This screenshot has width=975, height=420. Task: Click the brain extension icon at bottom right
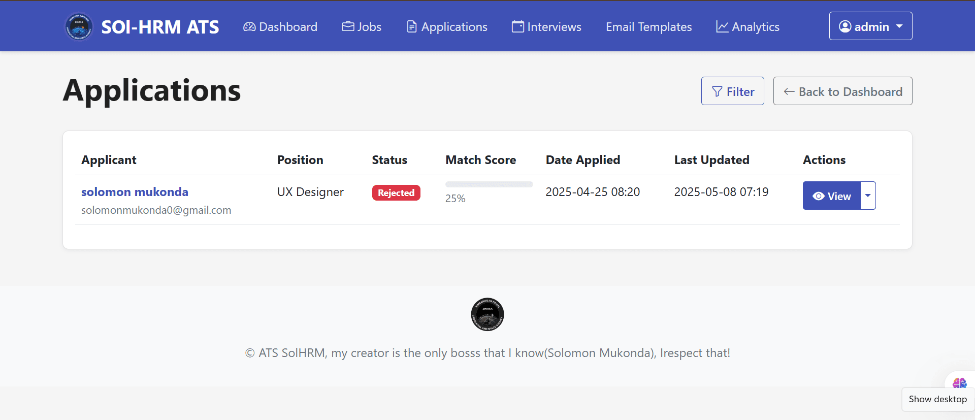point(959,382)
